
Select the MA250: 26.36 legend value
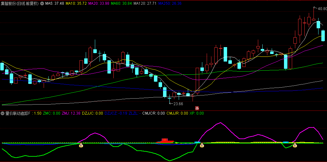pos(170,3)
